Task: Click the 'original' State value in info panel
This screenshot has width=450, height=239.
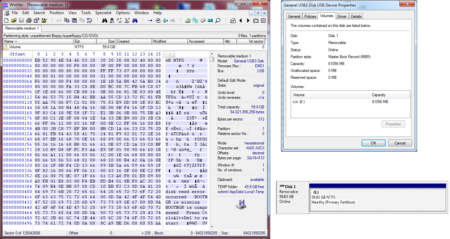Action: 258,85
